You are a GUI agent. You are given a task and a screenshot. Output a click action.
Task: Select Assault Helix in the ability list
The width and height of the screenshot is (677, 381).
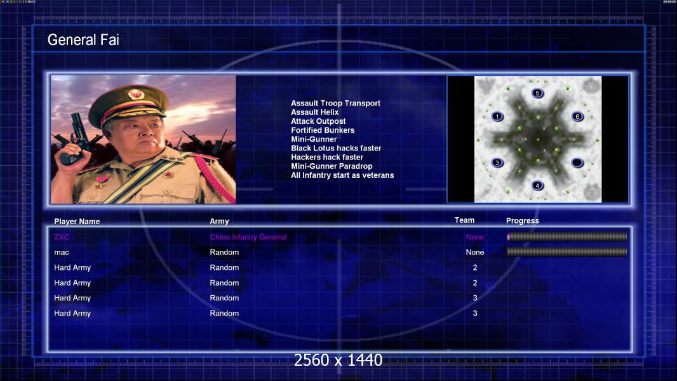(x=314, y=112)
